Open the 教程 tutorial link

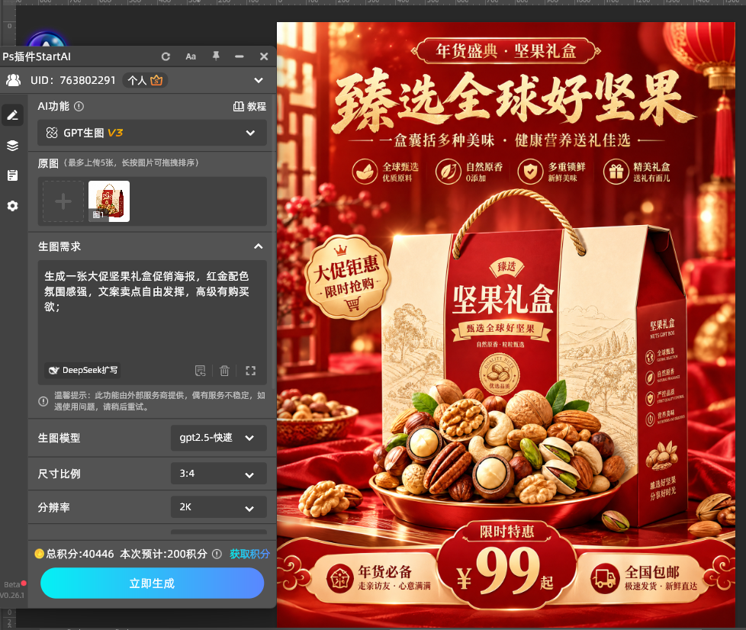tap(249, 107)
